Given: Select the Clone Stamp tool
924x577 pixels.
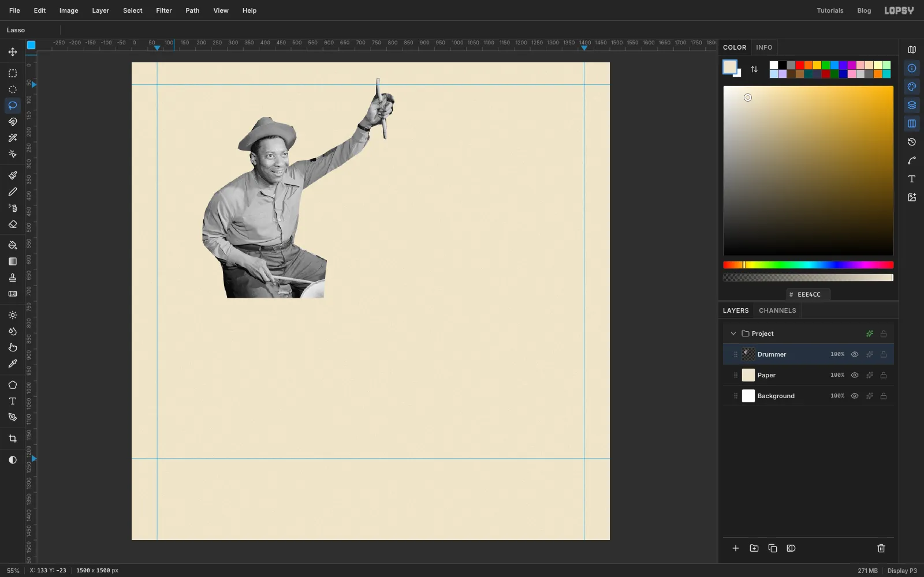Looking at the screenshot, I should pyautogui.click(x=13, y=278).
